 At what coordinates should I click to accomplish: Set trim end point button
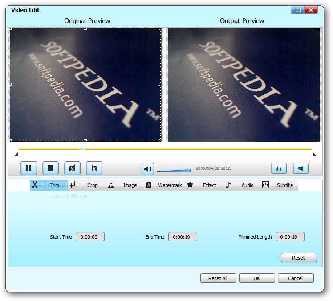coord(94,168)
